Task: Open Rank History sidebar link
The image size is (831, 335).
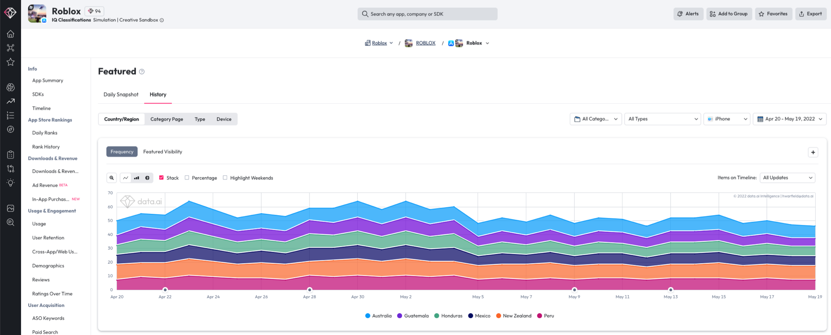Action: tap(46, 147)
